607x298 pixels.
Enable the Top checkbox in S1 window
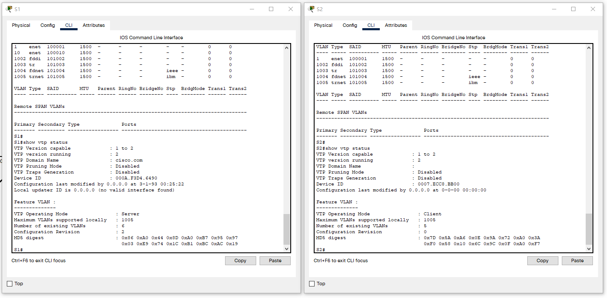click(x=10, y=284)
